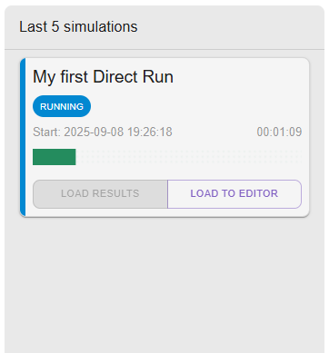
Task: Click the start time 19:26:18 text
Action: coord(150,132)
